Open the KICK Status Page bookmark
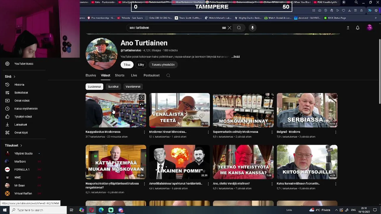The width and height of the screenshot is (381, 214). coord(335,18)
